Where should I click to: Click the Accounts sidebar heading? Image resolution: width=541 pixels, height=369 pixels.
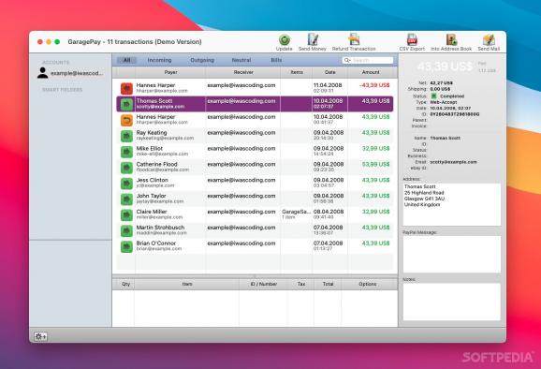55,63
